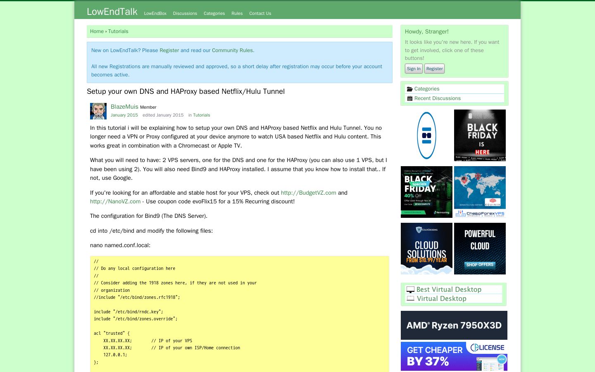Screen dimensions: 595x372
Task: Click the blue oval logo ad
Action: [x=426, y=135]
